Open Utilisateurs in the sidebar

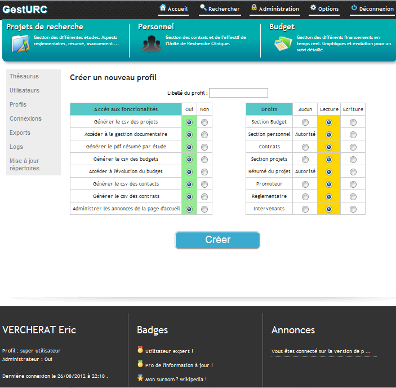(24, 90)
